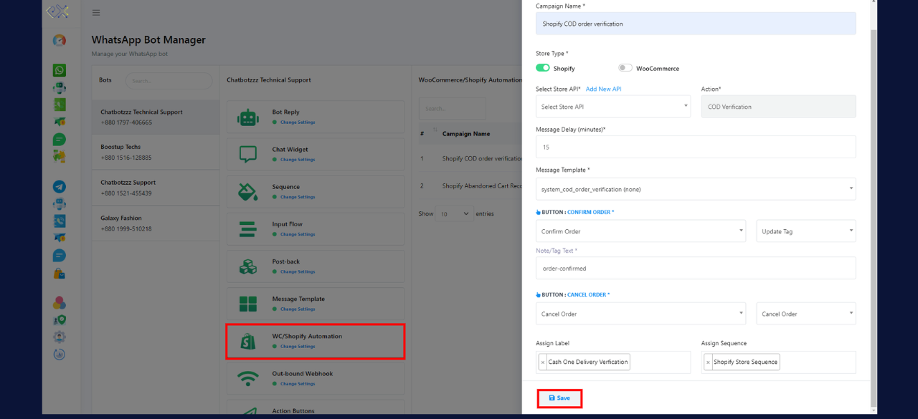Click the Post-back cubes icon
918x419 pixels.
[248, 266]
